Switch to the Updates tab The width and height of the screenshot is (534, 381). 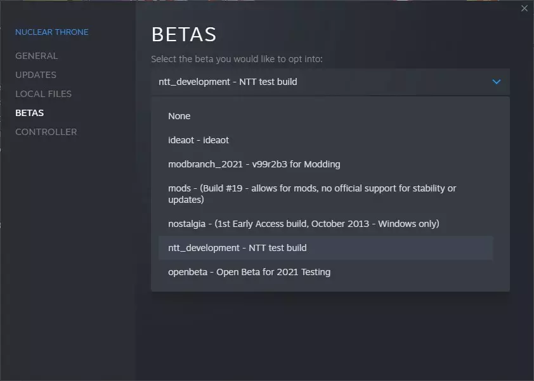pos(36,75)
